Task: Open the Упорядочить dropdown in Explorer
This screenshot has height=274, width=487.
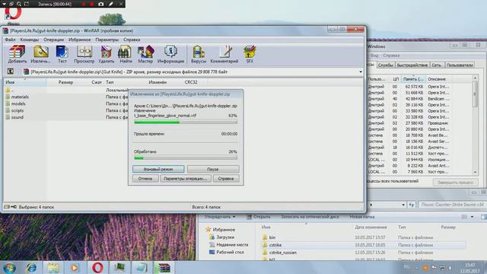Action: click(x=220, y=217)
